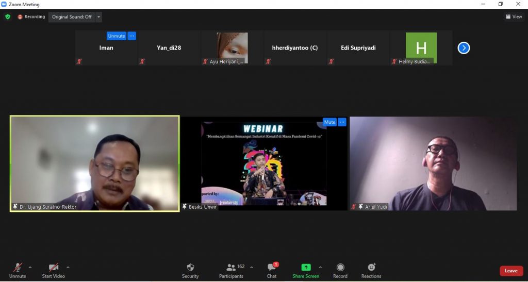528x282 pixels.
Task: Open the Security shield icon
Action: click(190, 267)
